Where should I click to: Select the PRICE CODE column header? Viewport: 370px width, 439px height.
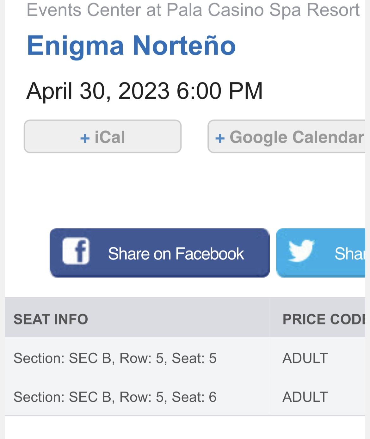tap(323, 319)
